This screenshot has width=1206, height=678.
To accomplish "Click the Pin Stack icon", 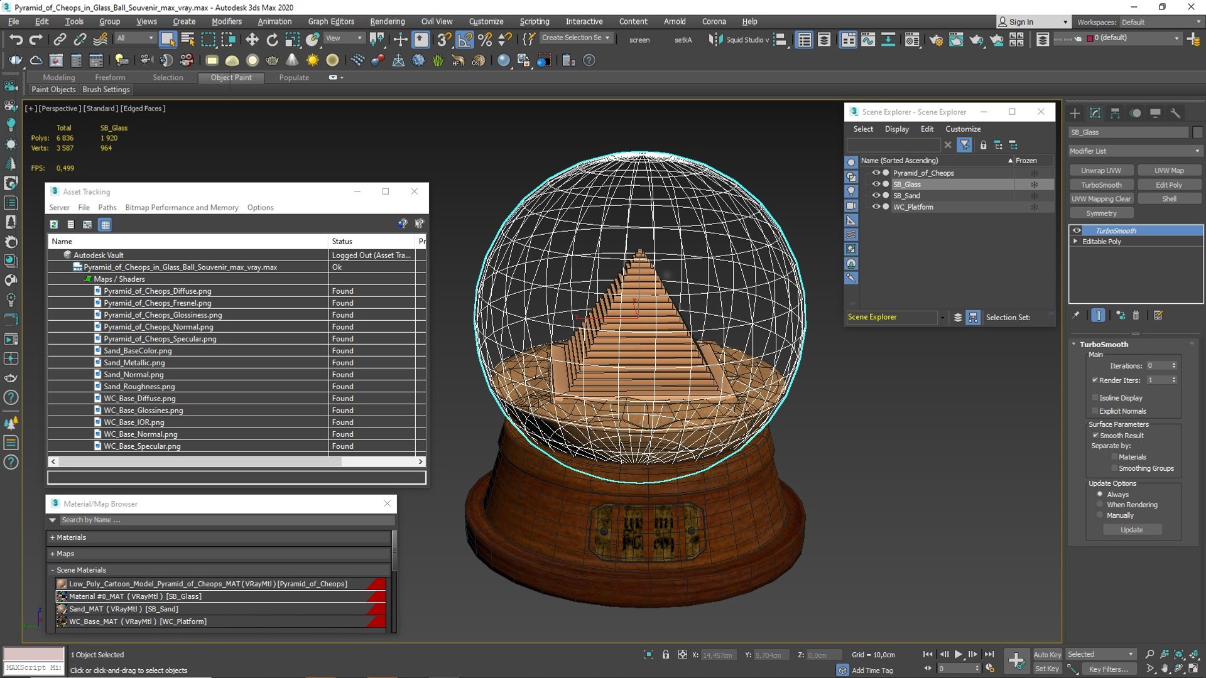I will [x=1075, y=315].
